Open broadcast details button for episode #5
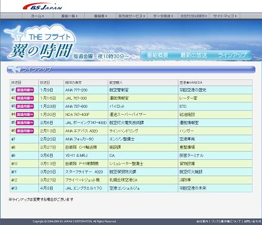This screenshot has width=262, height=225. [25, 123]
